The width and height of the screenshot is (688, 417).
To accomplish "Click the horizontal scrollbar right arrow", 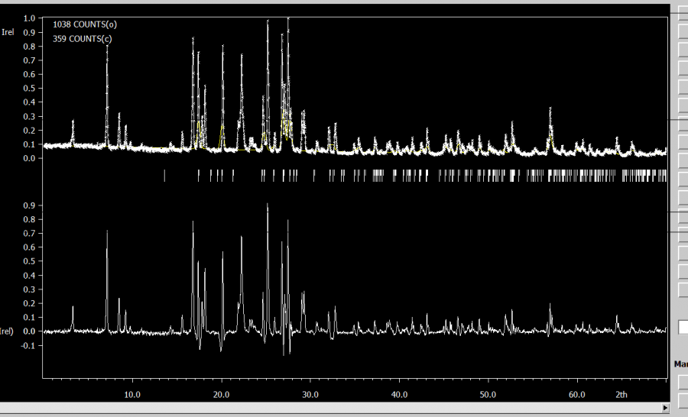I will (667, 409).
